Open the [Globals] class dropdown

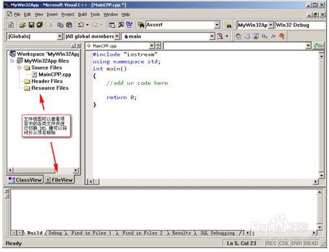pos(60,36)
